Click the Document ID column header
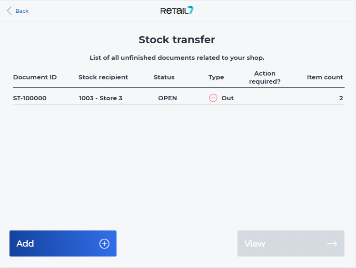 (35, 77)
